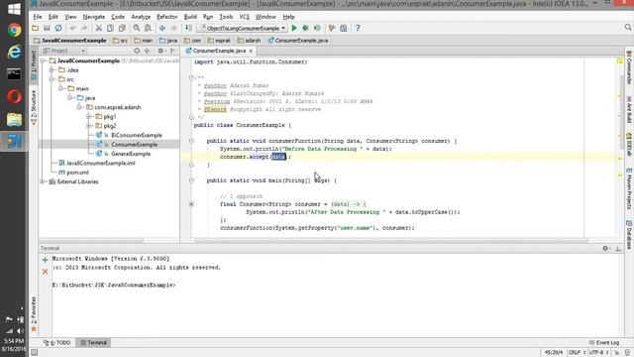The image size is (634, 357).
Task: Run with the green play icon
Action: coord(294,29)
